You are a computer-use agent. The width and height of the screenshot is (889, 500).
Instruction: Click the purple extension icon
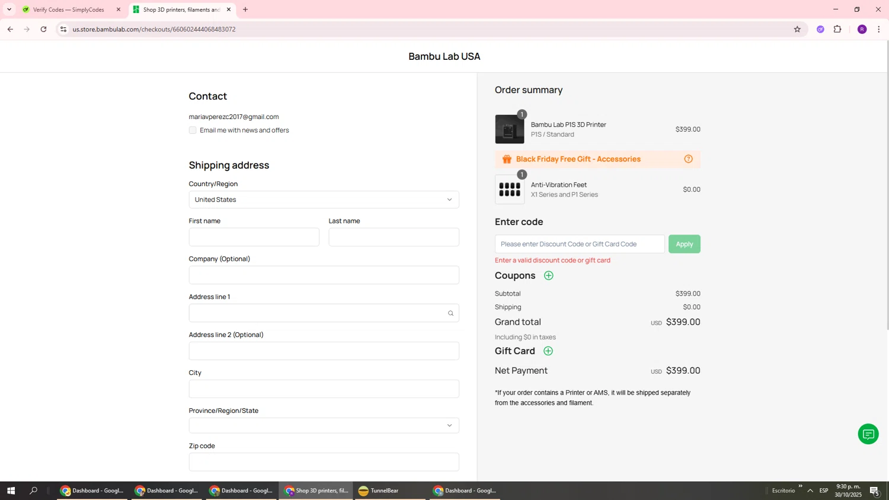(x=820, y=29)
